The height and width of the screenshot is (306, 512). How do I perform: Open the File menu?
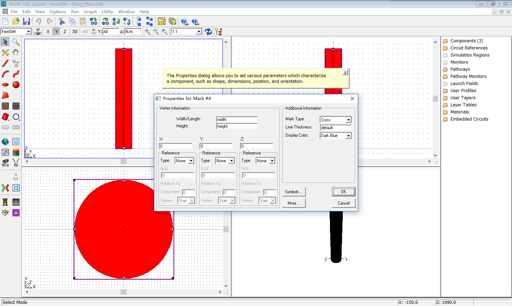point(14,12)
